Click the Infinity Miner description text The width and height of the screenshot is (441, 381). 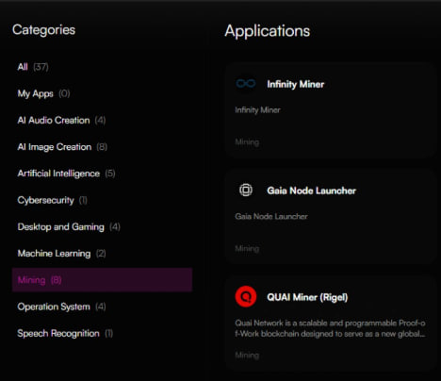[x=257, y=110]
